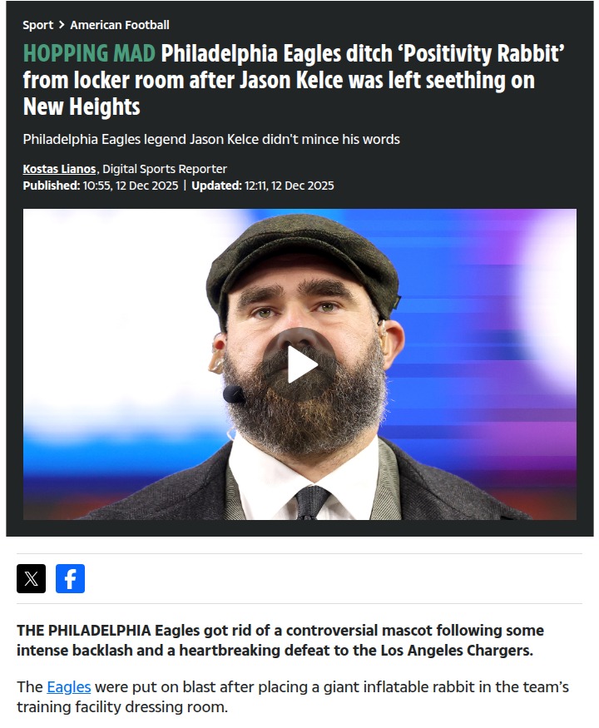
Task: Click the Digital Sports Reporter byline text
Action: pyautogui.click(x=165, y=169)
